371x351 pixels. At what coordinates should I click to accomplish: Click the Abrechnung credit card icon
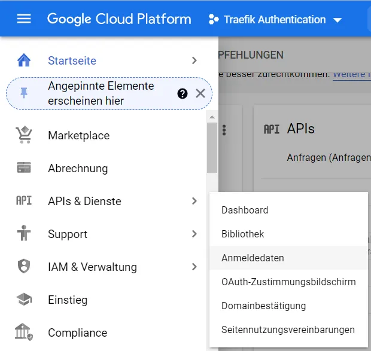(24, 167)
